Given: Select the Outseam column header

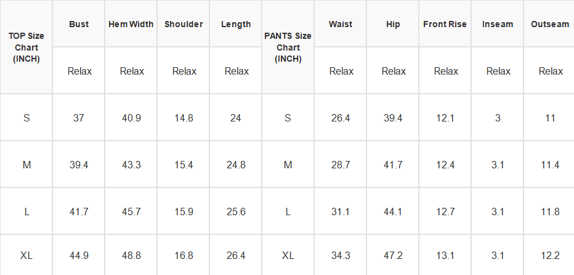Looking at the screenshot, I should click(x=550, y=24).
